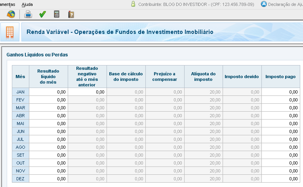This screenshot has width=303, height=187.
Task: Click Imposto pago column header
Action: point(281,77)
